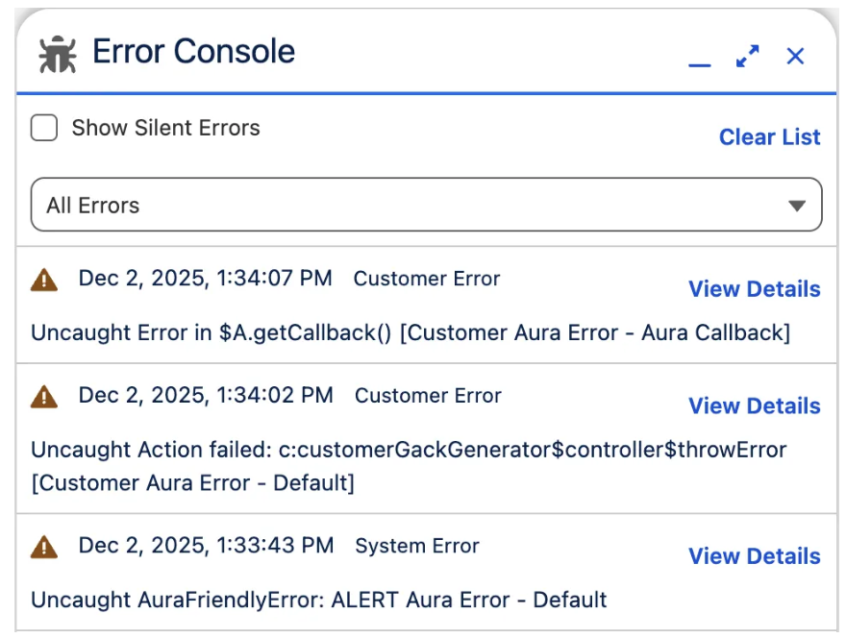Click the warning triangle for 1:34:02 PM error
Image resolution: width=846 pixels, height=638 pixels.
coord(44,396)
